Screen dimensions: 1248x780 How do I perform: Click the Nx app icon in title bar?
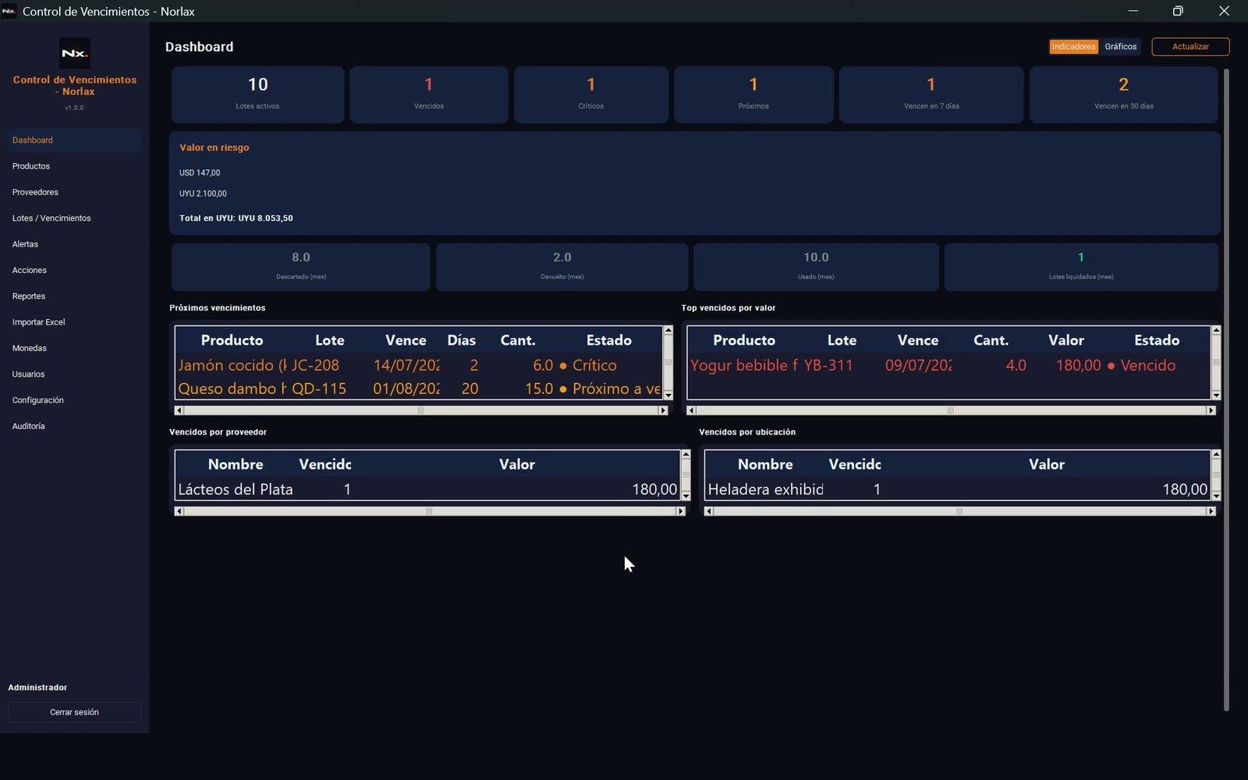9,11
